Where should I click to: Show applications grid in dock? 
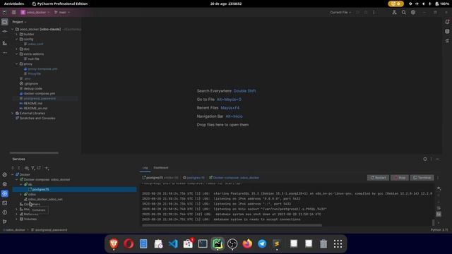[x=338, y=243]
